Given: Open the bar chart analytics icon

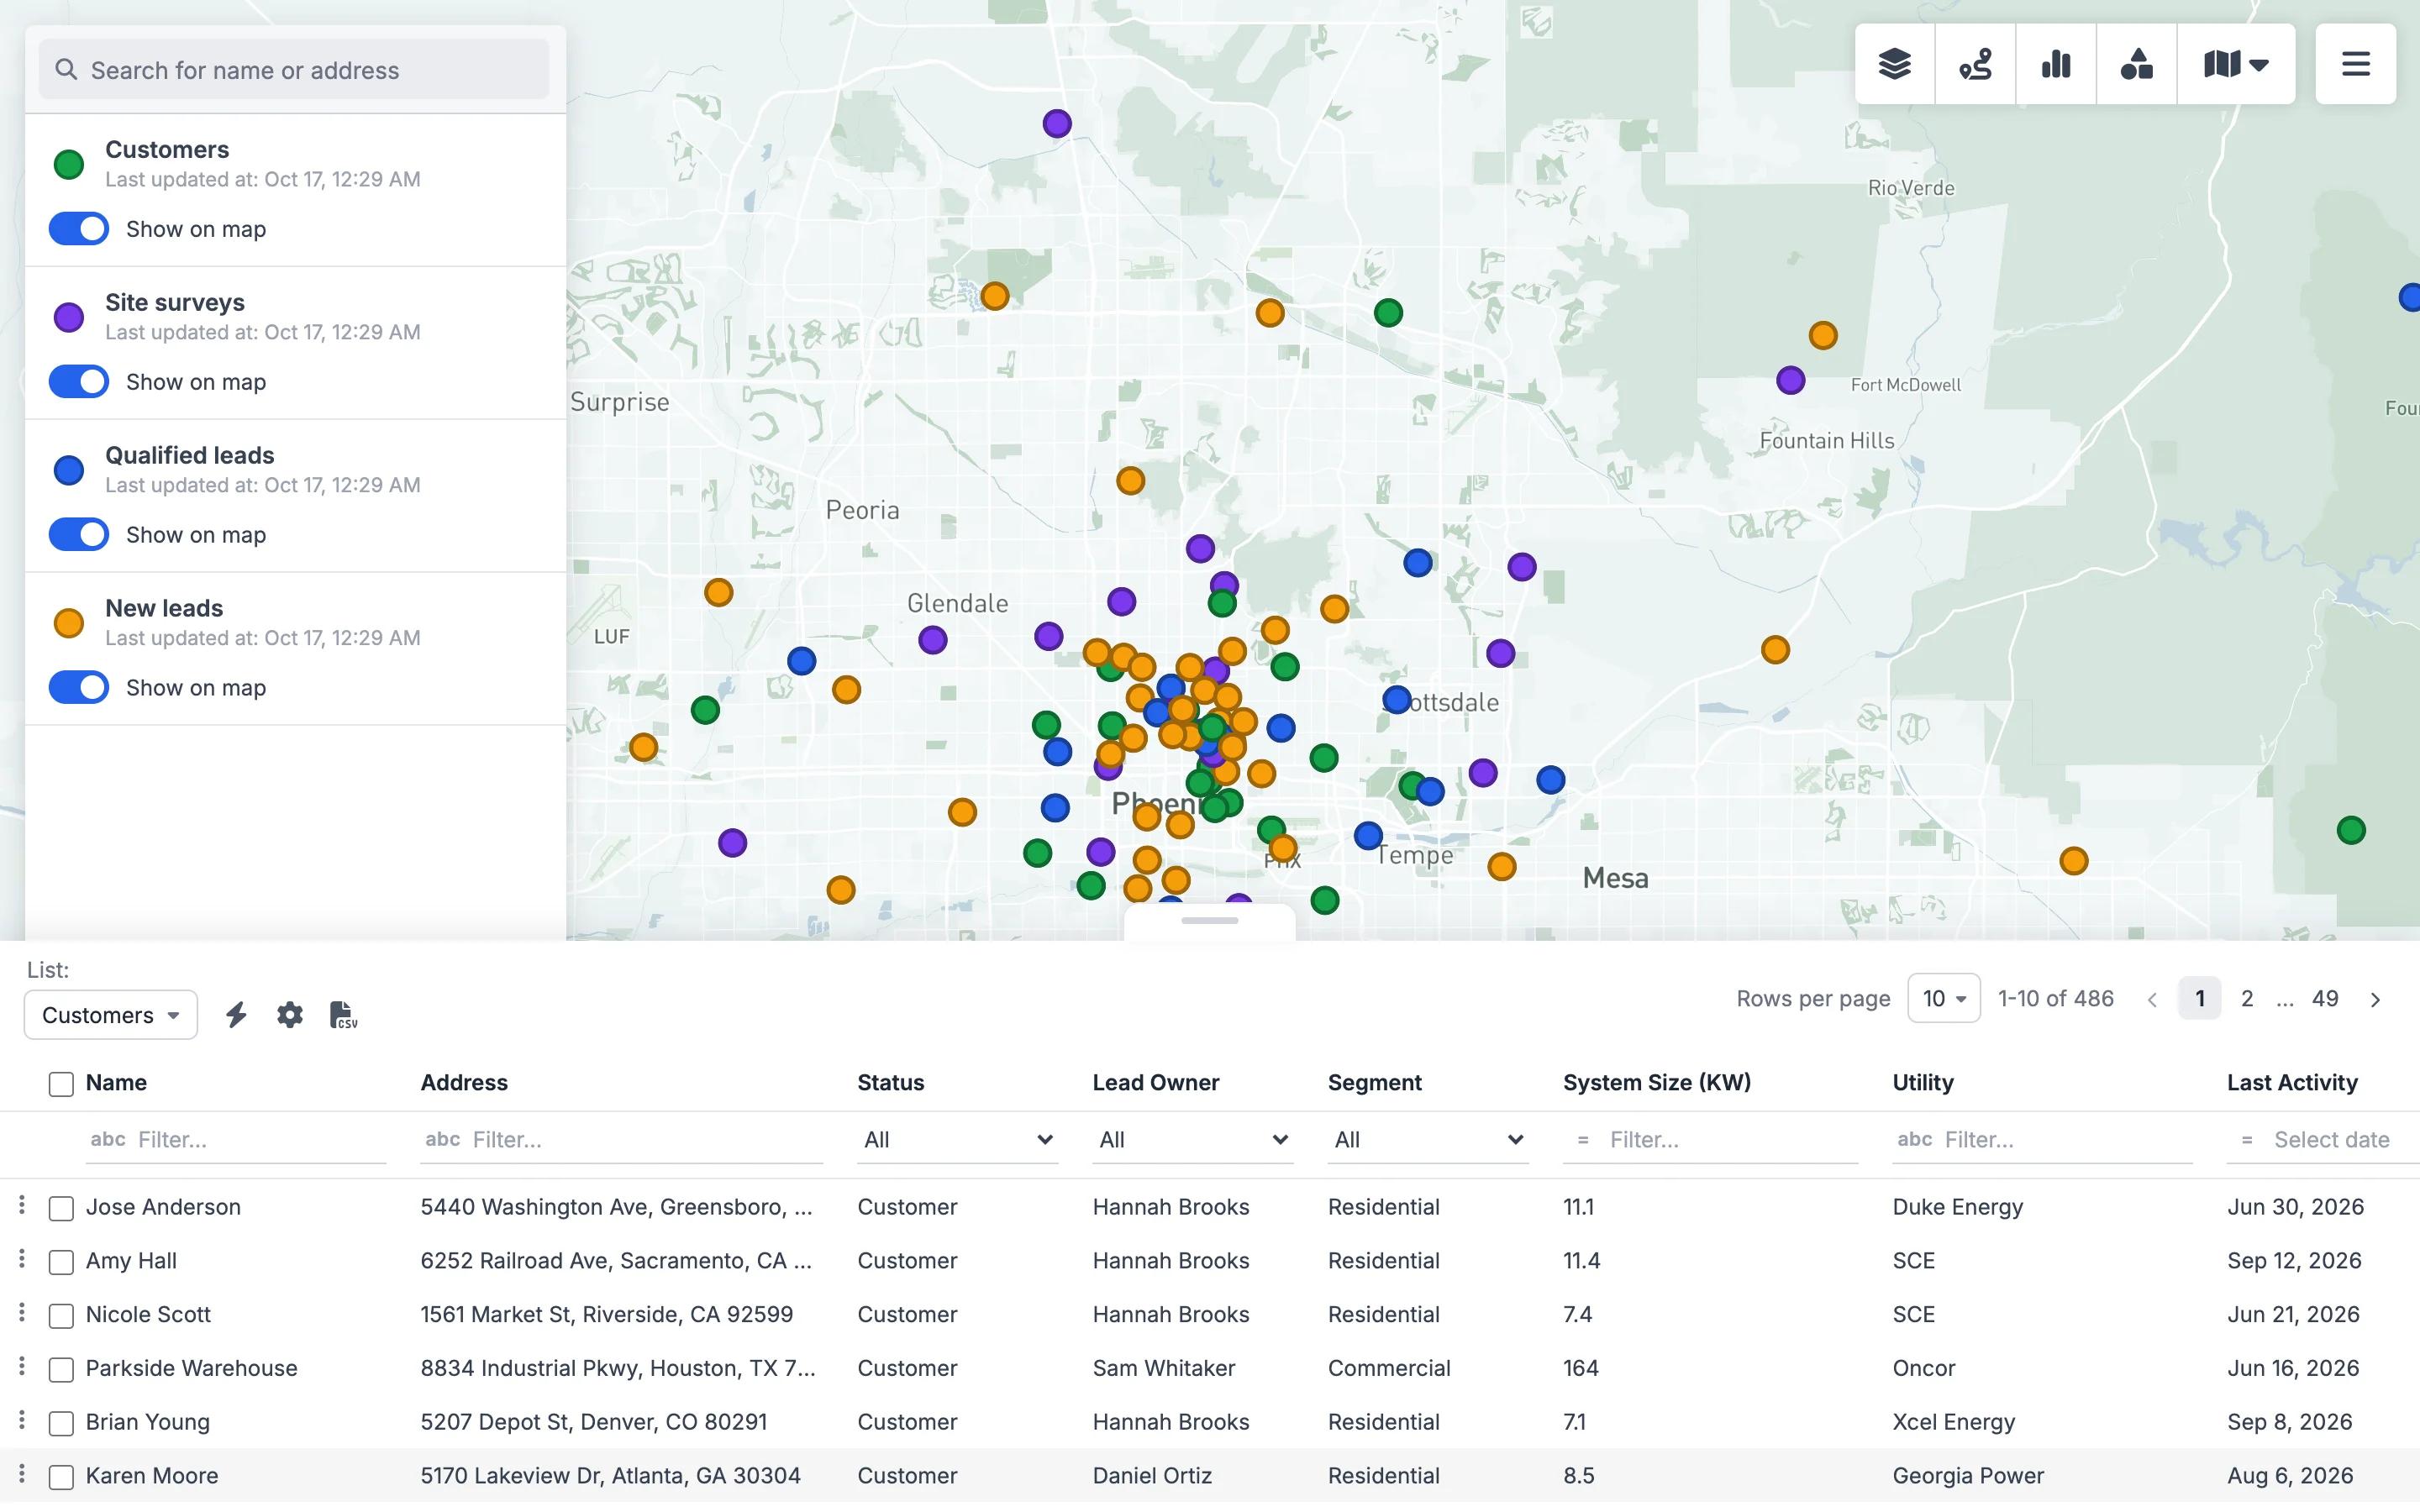Looking at the screenshot, I should 2056,65.
